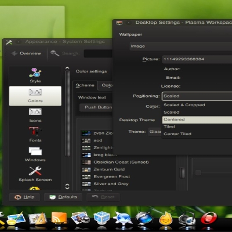
Task: Switch to the Scheme tab
Action: coord(85,85)
